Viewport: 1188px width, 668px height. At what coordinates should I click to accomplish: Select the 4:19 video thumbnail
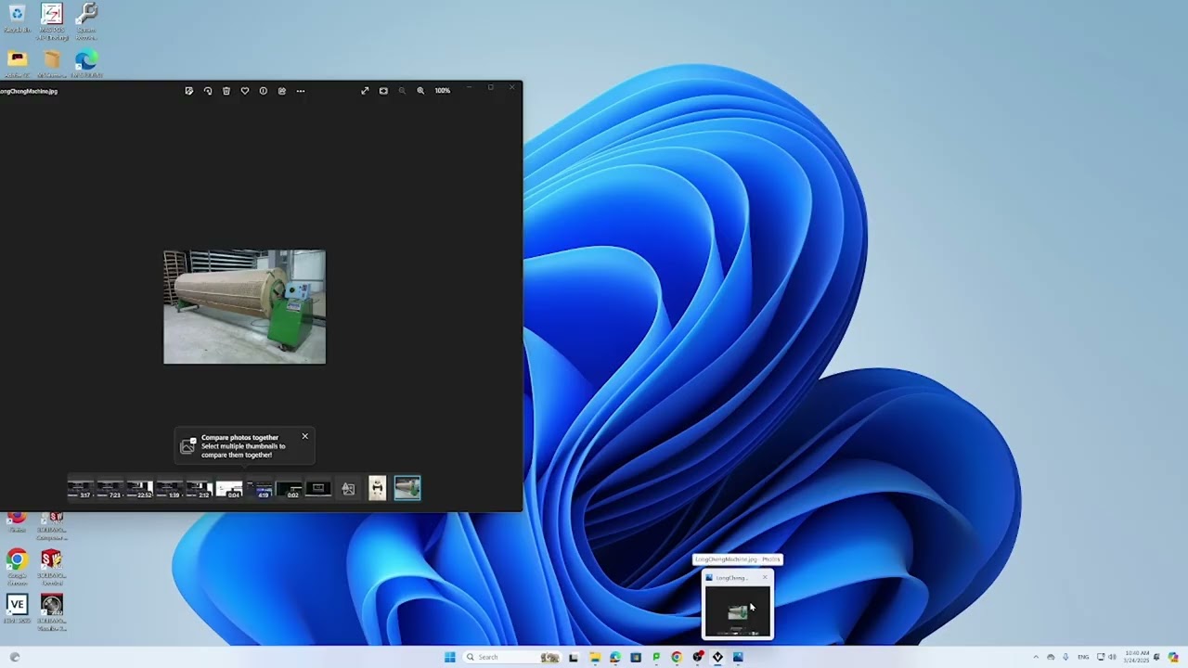(259, 488)
